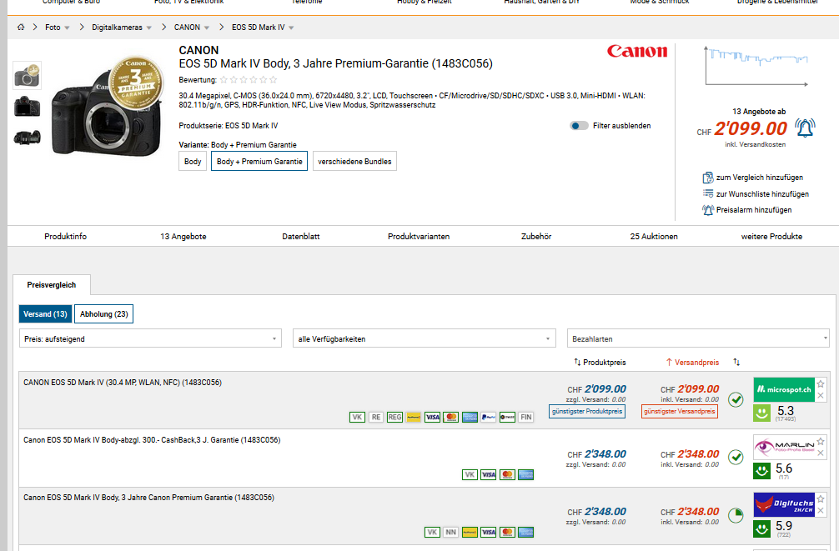This screenshot has width=839, height=551.
Task: Click the green smiley rating for Digifuchs
Action: [x=761, y=528]
